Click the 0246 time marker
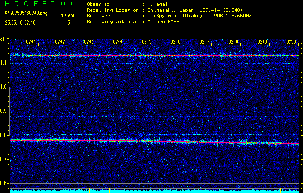Viewport: 303px width, 193px height. tap(175, 42)
